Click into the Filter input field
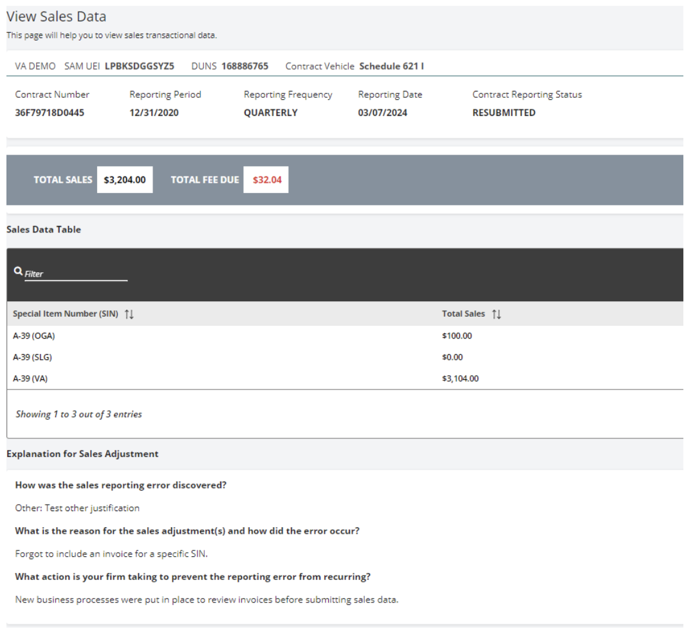 click(76, 274)
